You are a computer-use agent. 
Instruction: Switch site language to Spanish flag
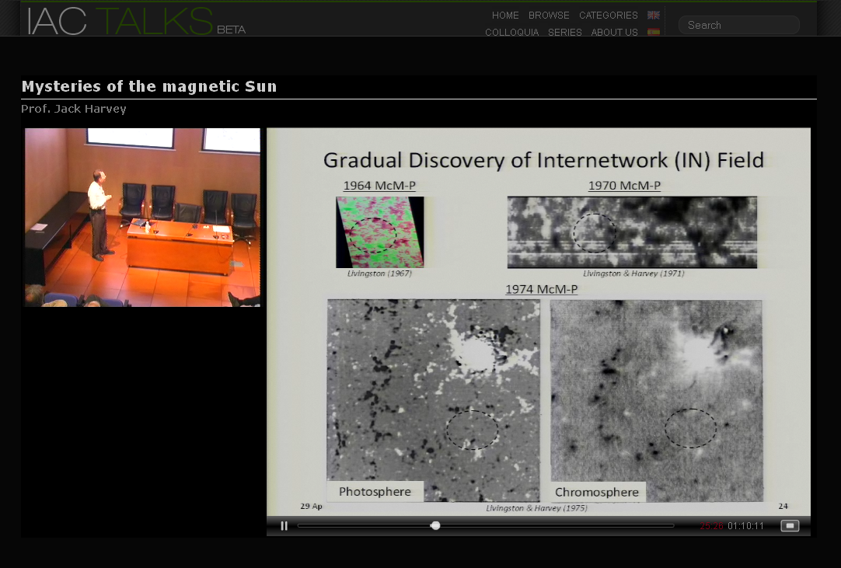(x=653, y=32)
